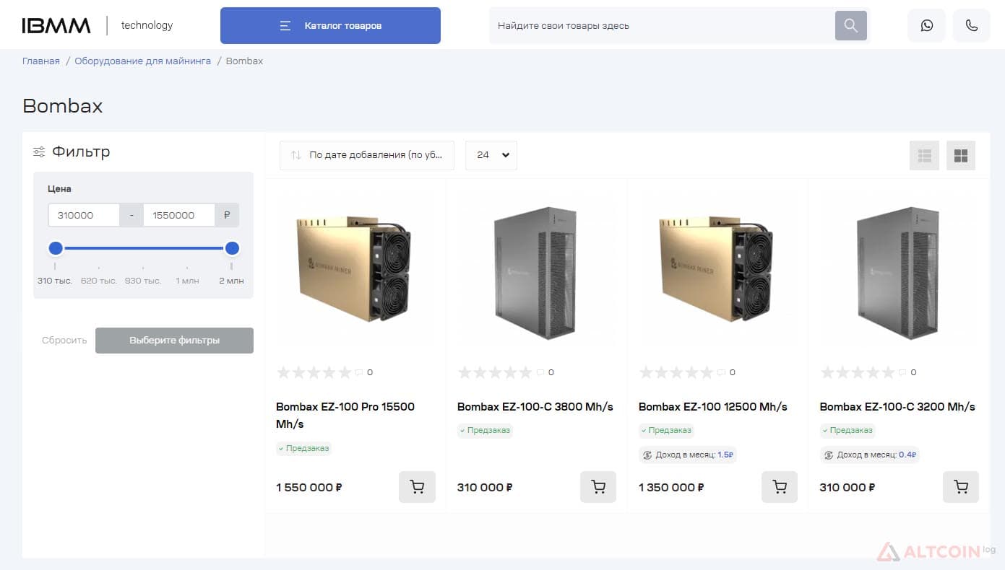Switch to grid view layout
Viewport: 1005px width, 570px height.
coord(960,155)
